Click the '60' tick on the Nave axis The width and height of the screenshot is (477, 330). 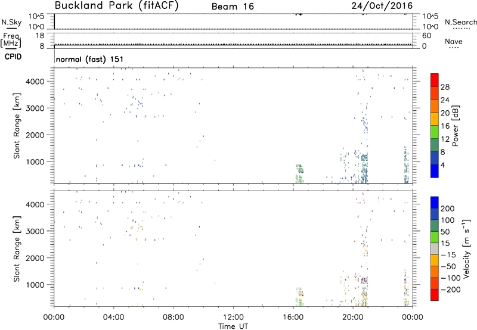click(426, 36)
